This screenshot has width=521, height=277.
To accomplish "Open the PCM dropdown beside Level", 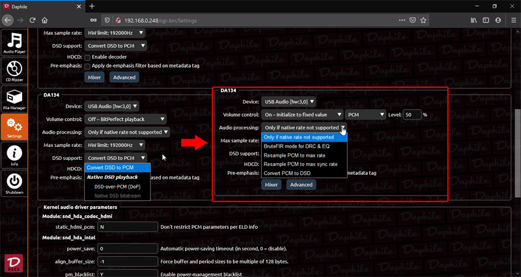I will [x=365, y=115].
